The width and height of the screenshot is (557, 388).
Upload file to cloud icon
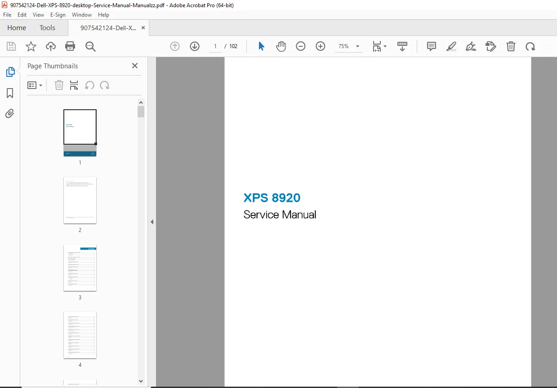pos(51,46)
